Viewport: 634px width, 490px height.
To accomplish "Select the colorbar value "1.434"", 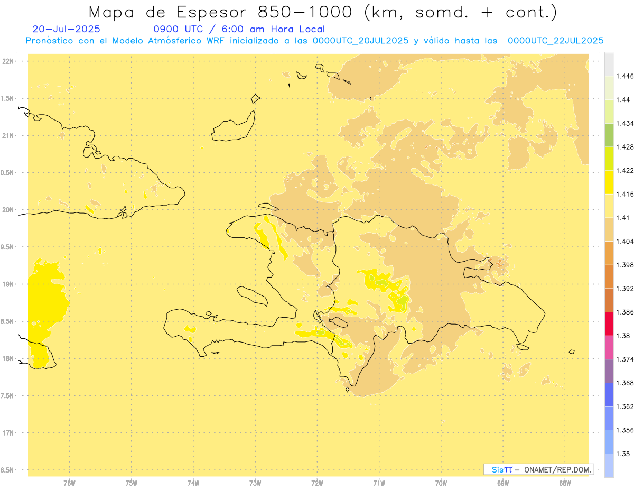I will (625, 123).
